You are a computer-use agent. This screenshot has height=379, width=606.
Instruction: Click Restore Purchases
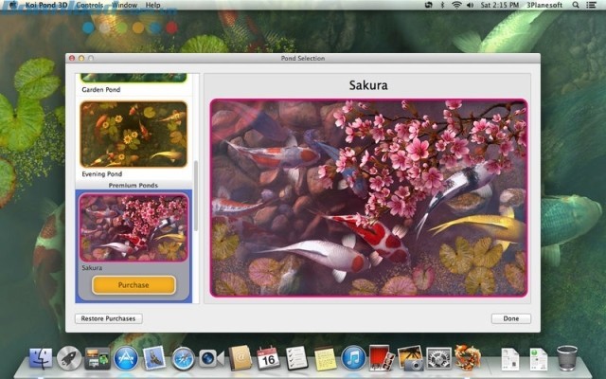click(x=108, y=318)
